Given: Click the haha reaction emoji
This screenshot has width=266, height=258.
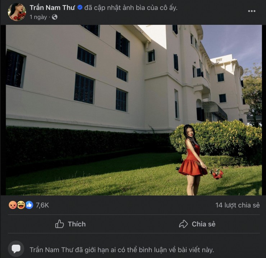Looking at the screenshot, I should click(x=21, y=205).
